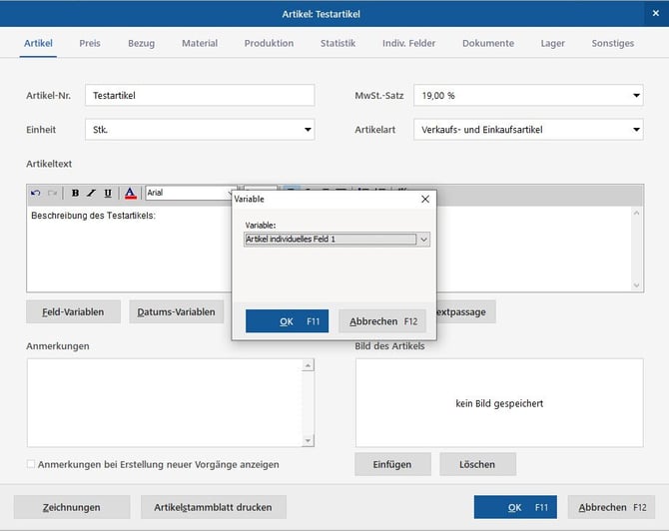669x531 pixels.
Task: Expand the Variable dropdown list
Action: 423,240
